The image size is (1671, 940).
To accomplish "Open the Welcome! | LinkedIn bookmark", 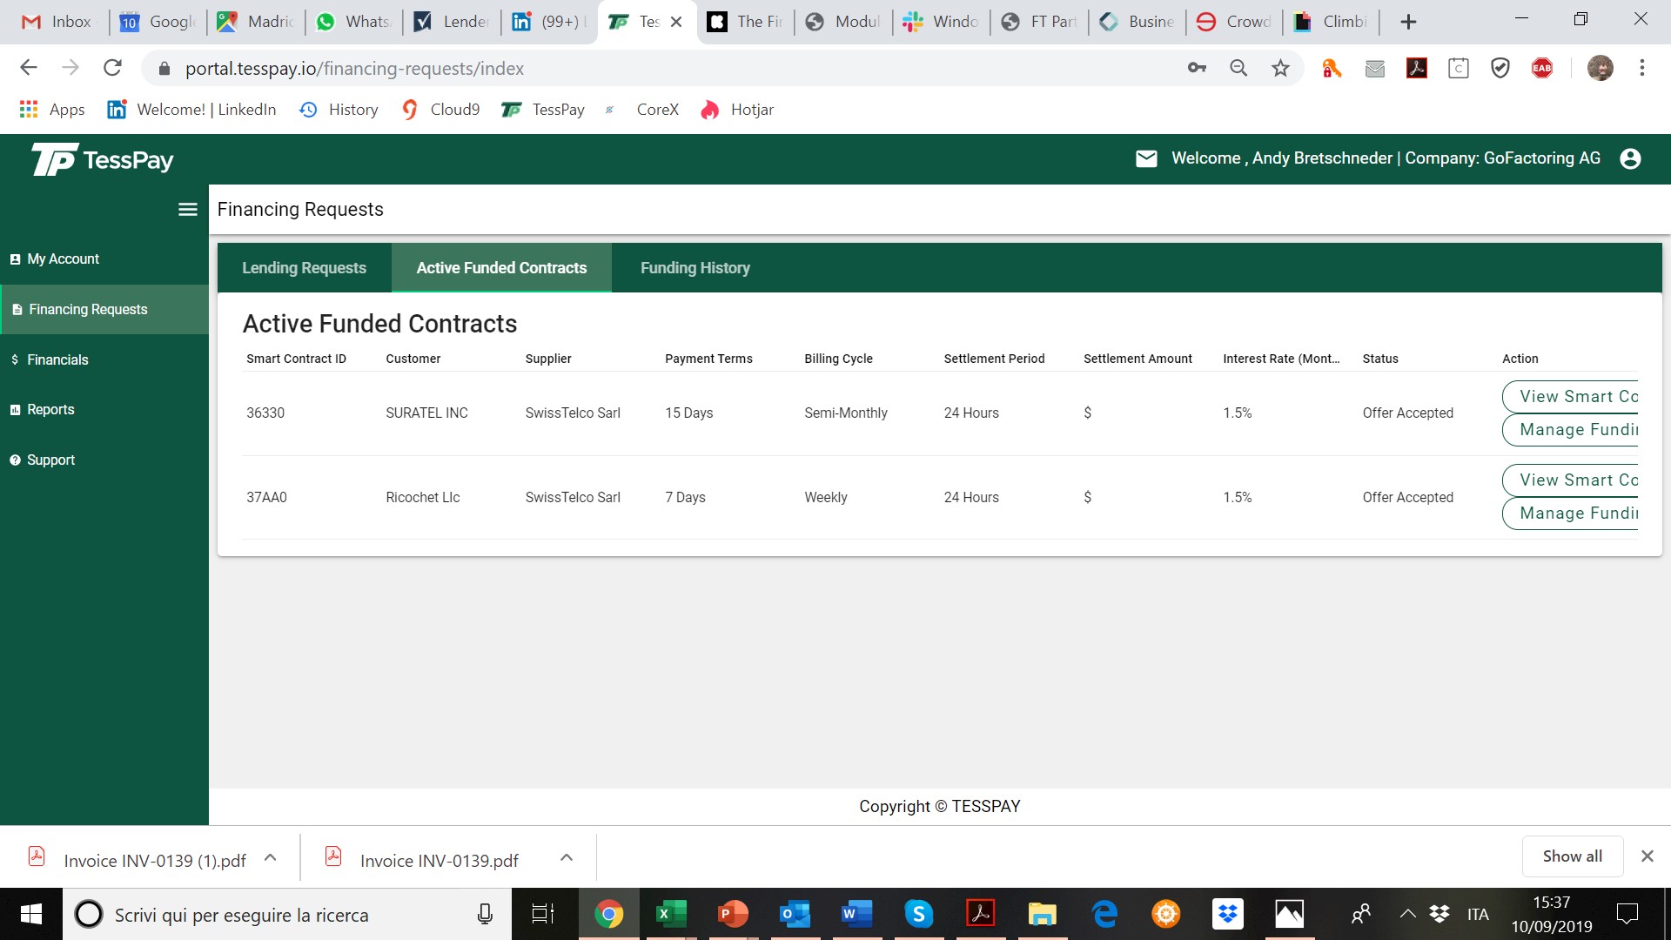I will 191,110.
